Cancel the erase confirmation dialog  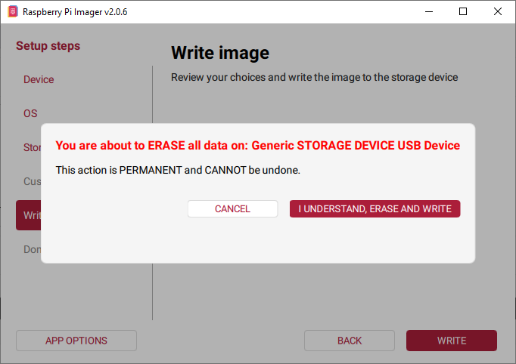click(232, 208)
